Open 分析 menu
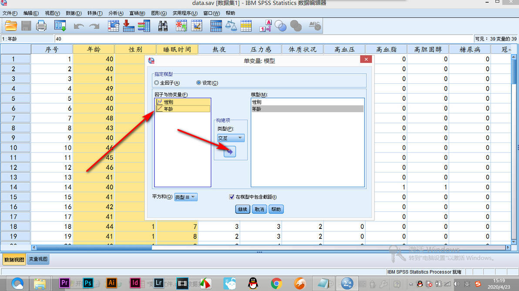 tap(115, 13)
